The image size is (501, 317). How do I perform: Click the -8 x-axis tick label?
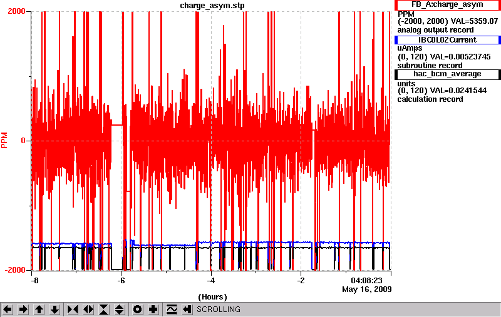[35, 280]
